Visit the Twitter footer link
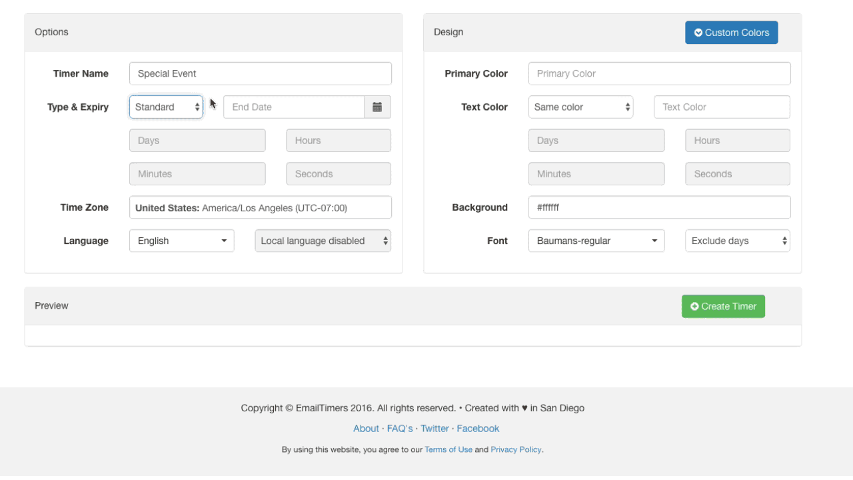This screenshot has width=853, height=480. point(434,429)
